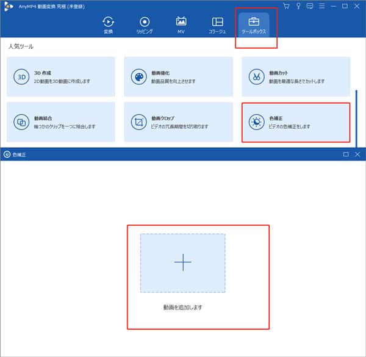Open the コラージュ (Collage) tab

[217, 25]
